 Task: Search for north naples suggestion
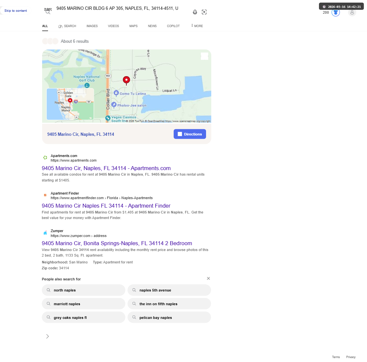pos(84,290)
